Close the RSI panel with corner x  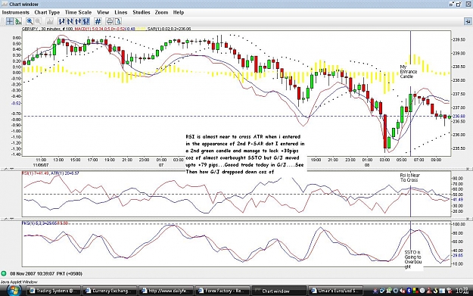point(468,169)
